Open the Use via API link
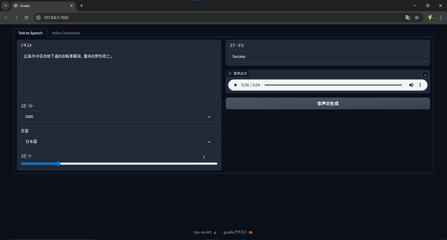 click(206, 232)
